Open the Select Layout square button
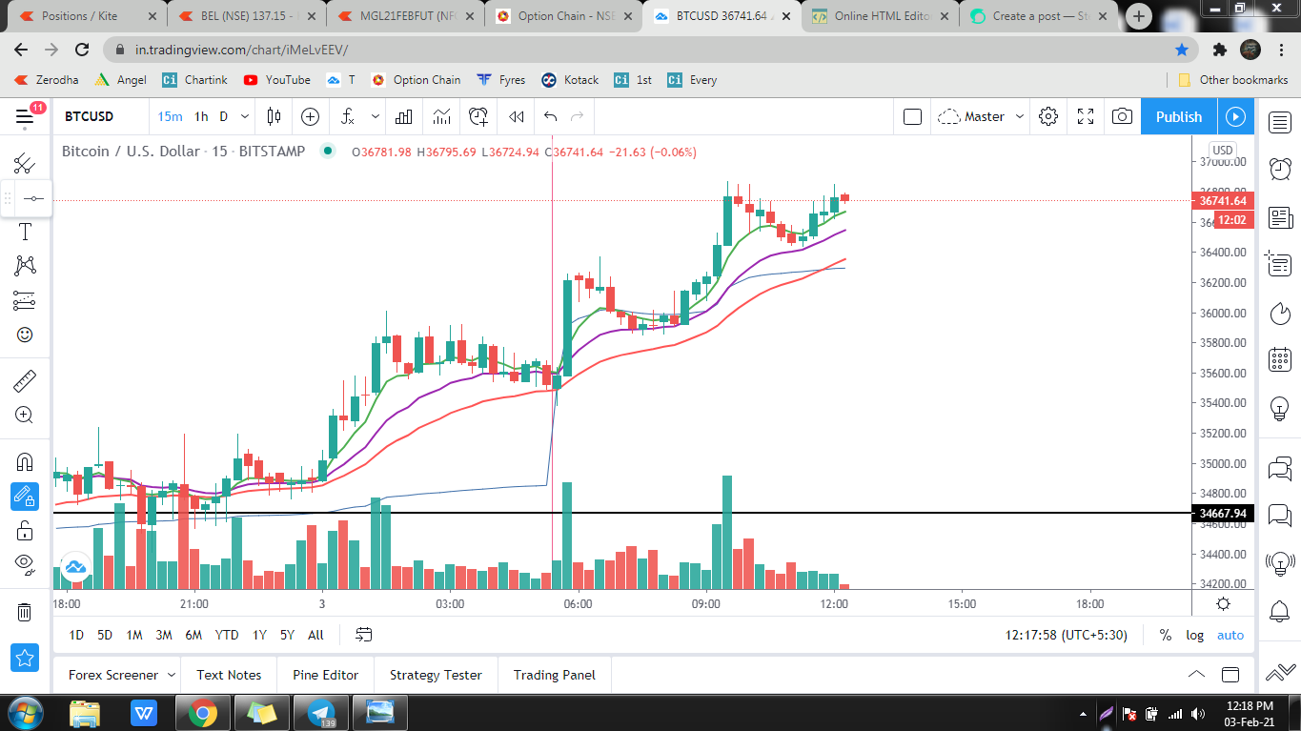Screen dimensions: 1301x731 pos(912,116)
